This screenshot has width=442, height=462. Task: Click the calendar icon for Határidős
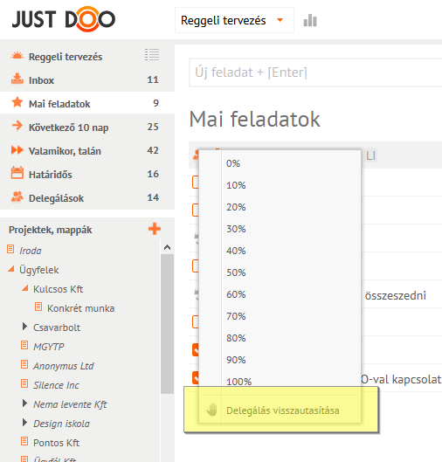(17, 173)
